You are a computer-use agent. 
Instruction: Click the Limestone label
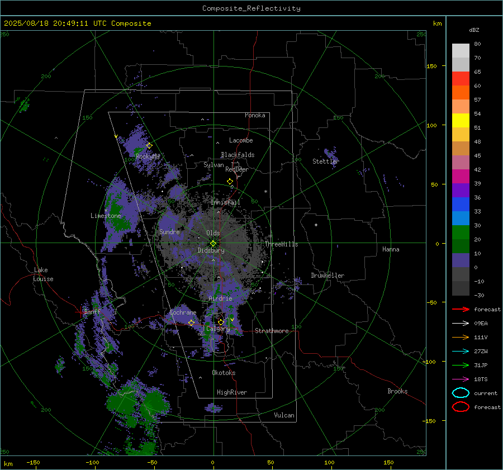click(106, 216)
